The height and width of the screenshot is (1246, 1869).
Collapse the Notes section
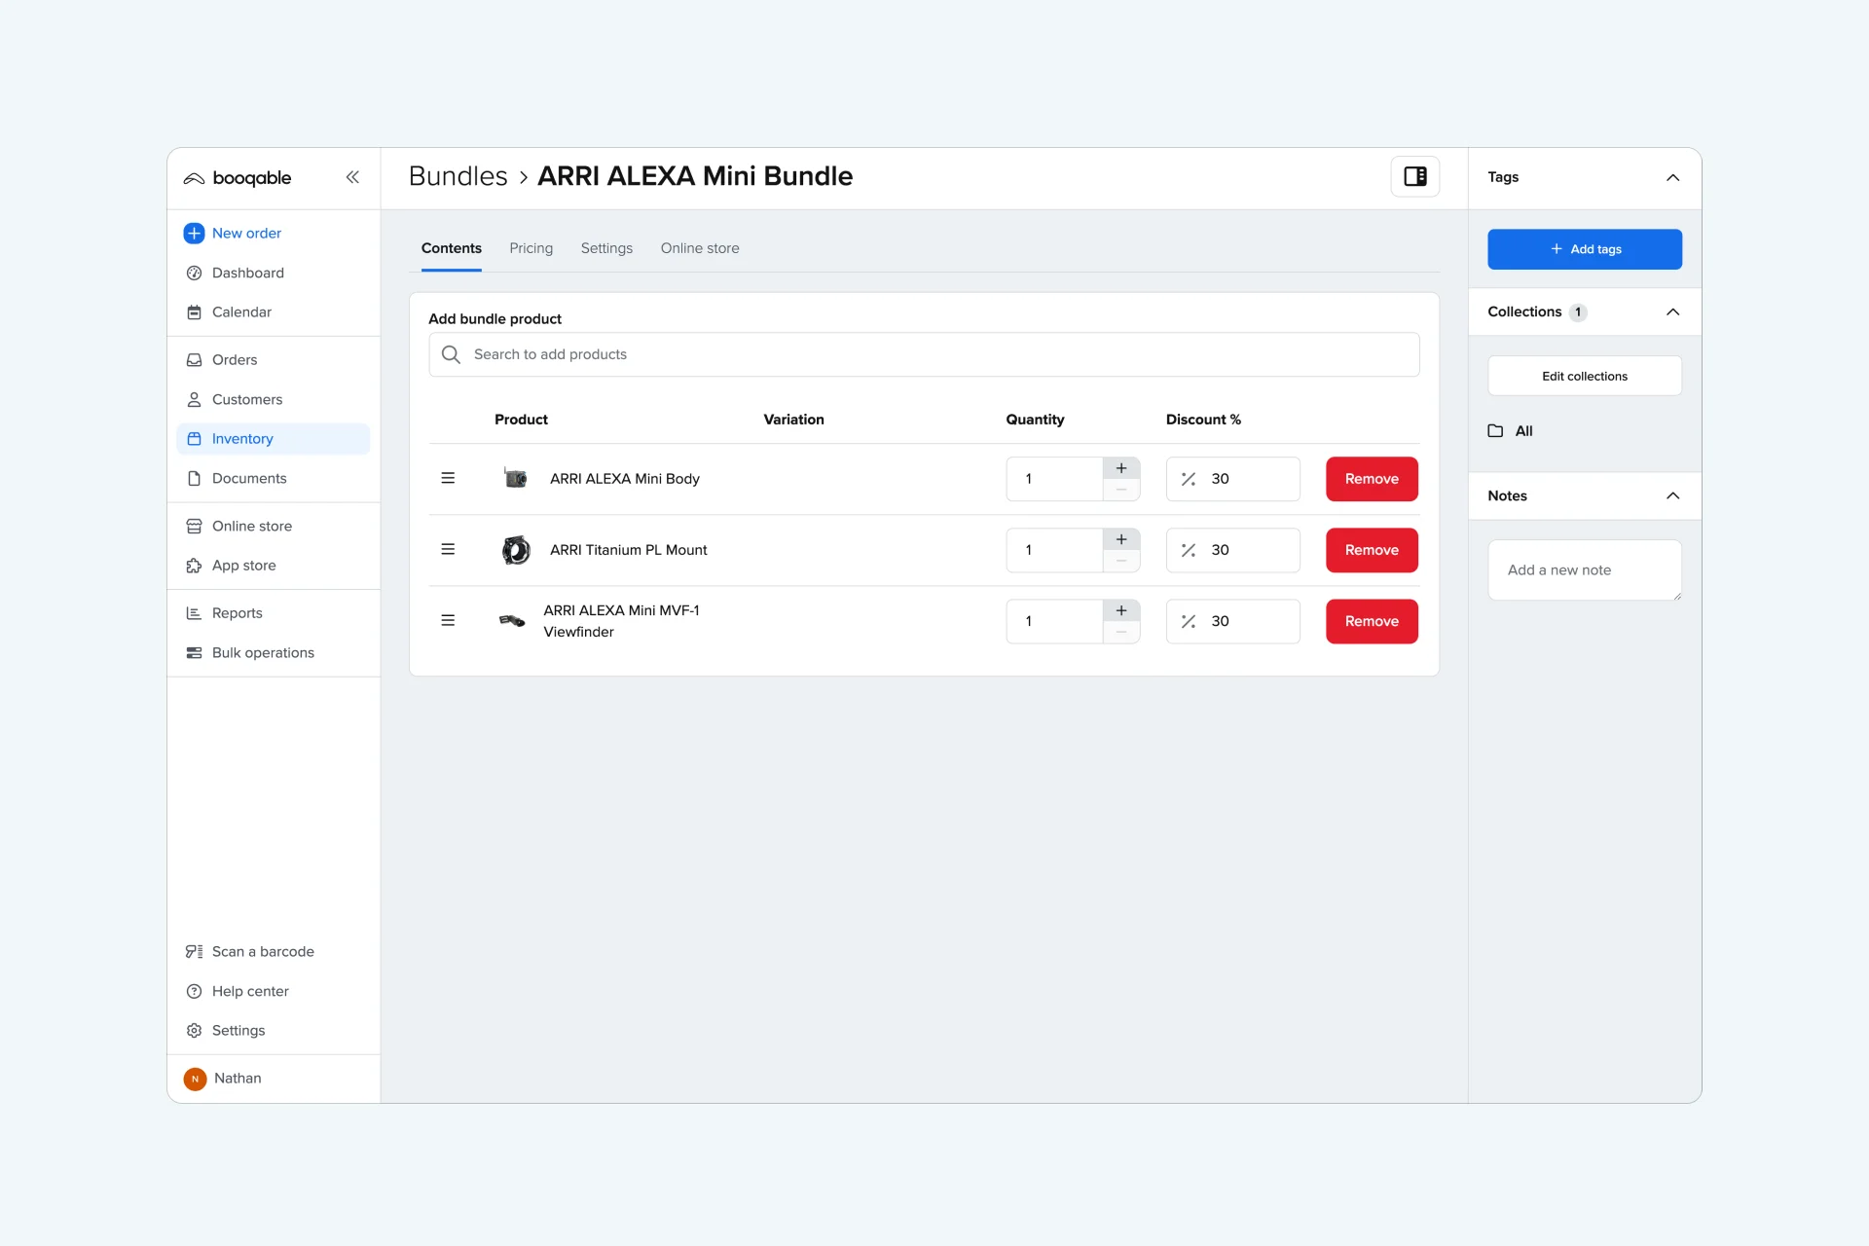(1672, 496)
